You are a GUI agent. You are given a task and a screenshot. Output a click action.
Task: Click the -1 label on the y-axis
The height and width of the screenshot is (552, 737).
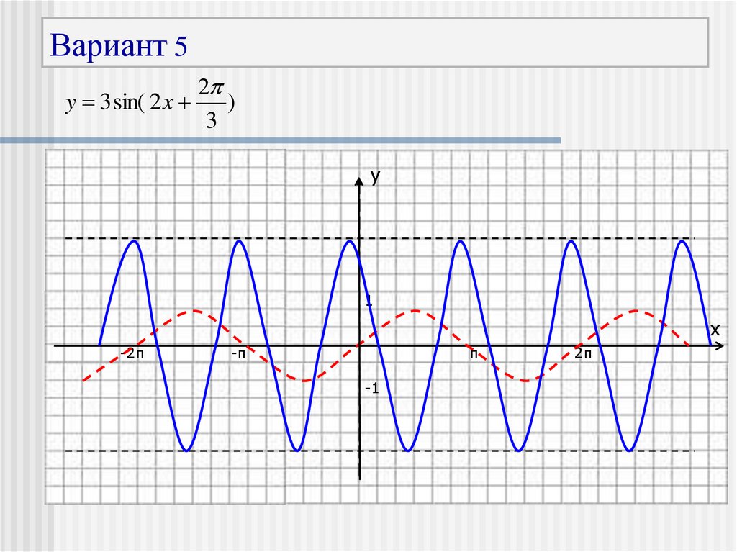click(x=371, y=389)
